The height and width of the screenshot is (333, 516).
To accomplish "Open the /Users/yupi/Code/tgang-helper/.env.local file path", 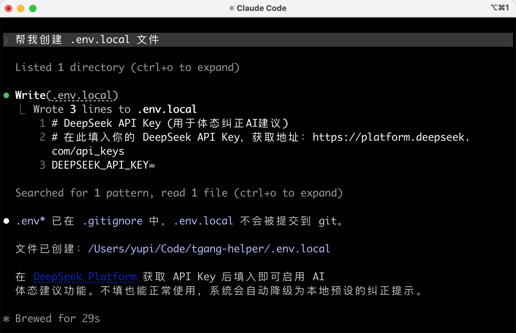I will (209, 249).
